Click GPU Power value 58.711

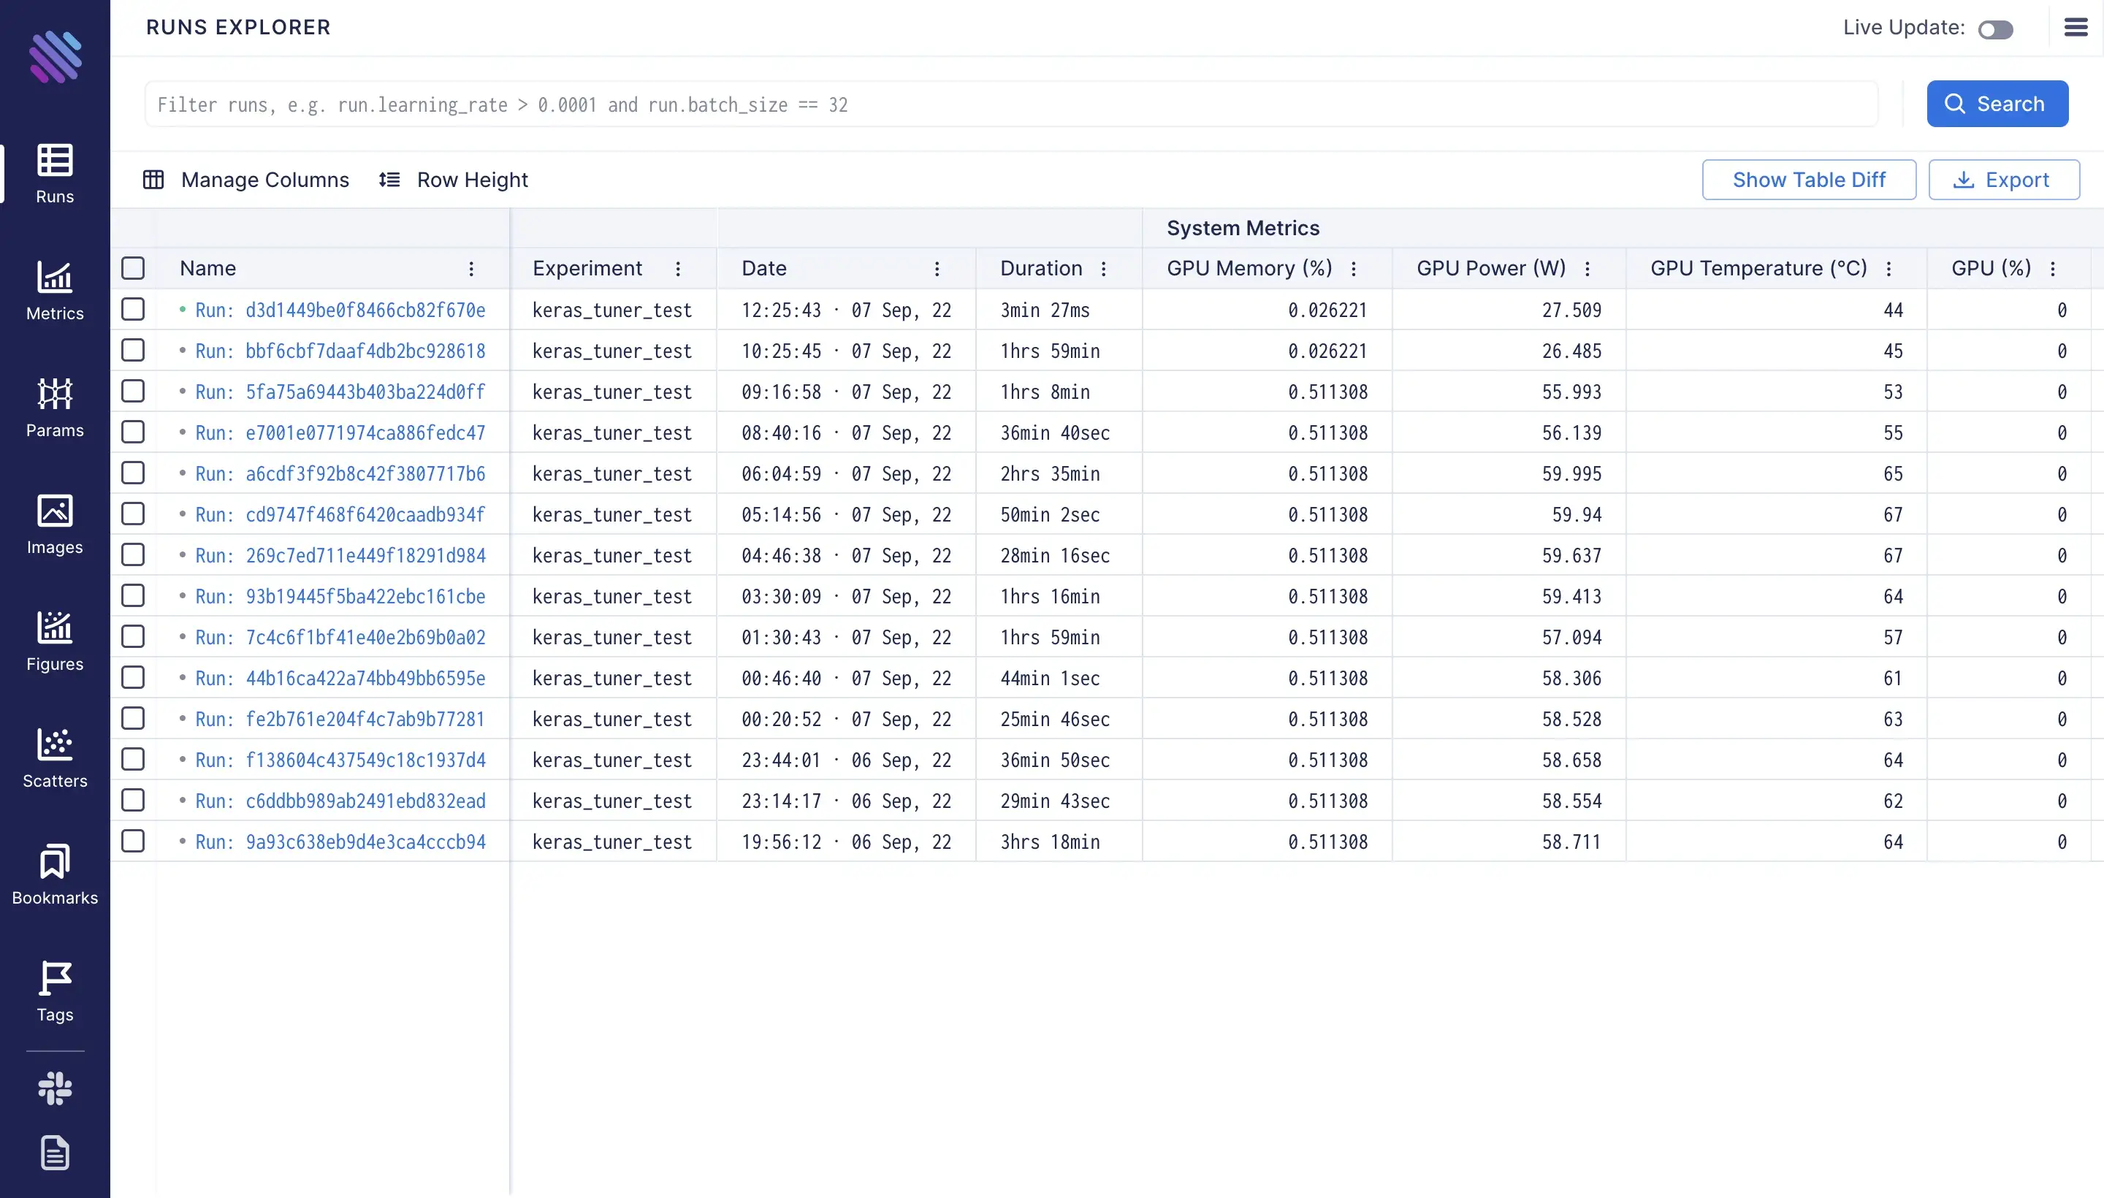(x=1571, y=842)
